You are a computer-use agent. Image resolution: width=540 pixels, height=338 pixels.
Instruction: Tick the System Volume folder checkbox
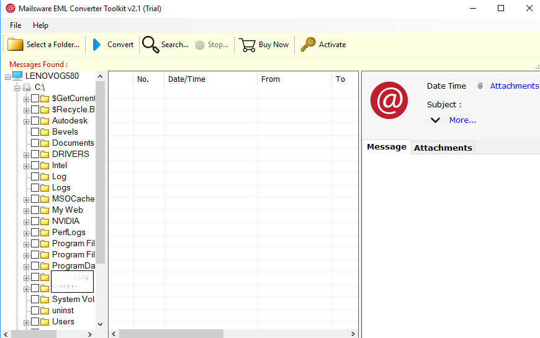[x=35, y=300]
